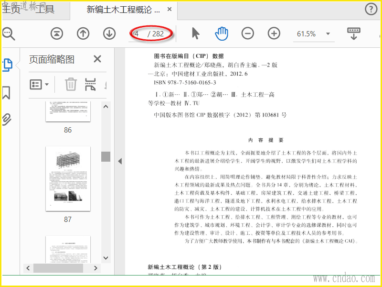Screen dimensions: 382x287
Task: Collapse the navigation pane with the triangle
Action: (x=120, y=161)
